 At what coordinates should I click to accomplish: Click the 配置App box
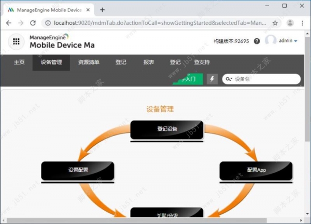click(256, 171)
